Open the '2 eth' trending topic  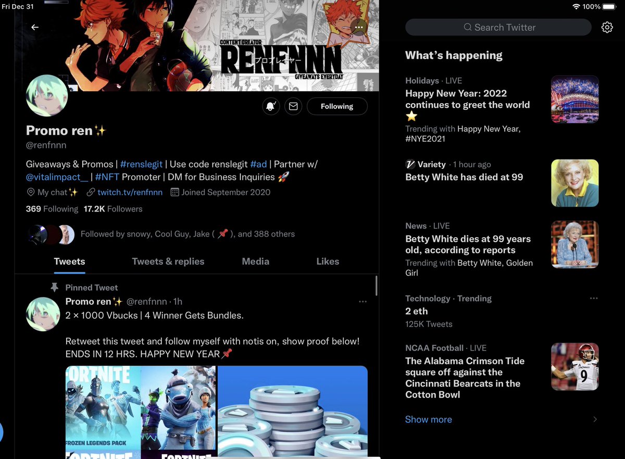417,311
